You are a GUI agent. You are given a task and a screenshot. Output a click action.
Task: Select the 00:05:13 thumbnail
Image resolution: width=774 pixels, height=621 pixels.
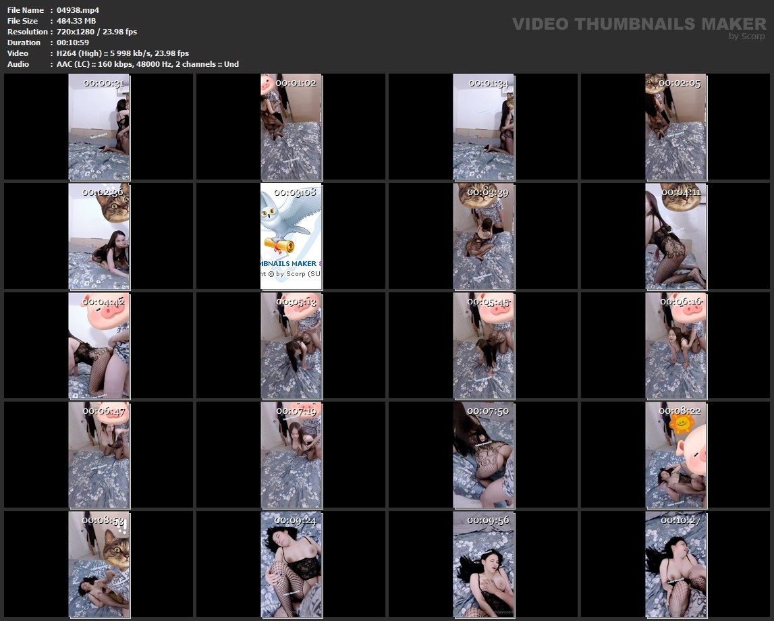291,346
